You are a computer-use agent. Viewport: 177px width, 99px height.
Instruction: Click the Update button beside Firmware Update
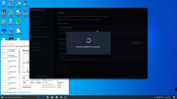tap(137, 43)
